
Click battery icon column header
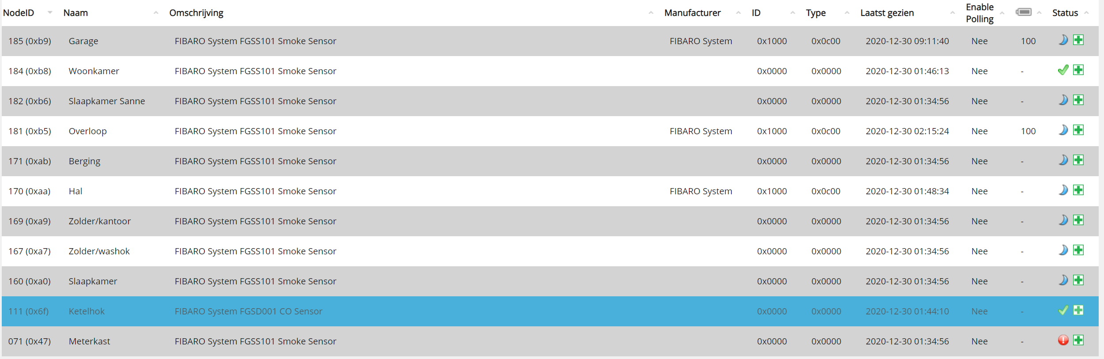(x=1023, y=12)
